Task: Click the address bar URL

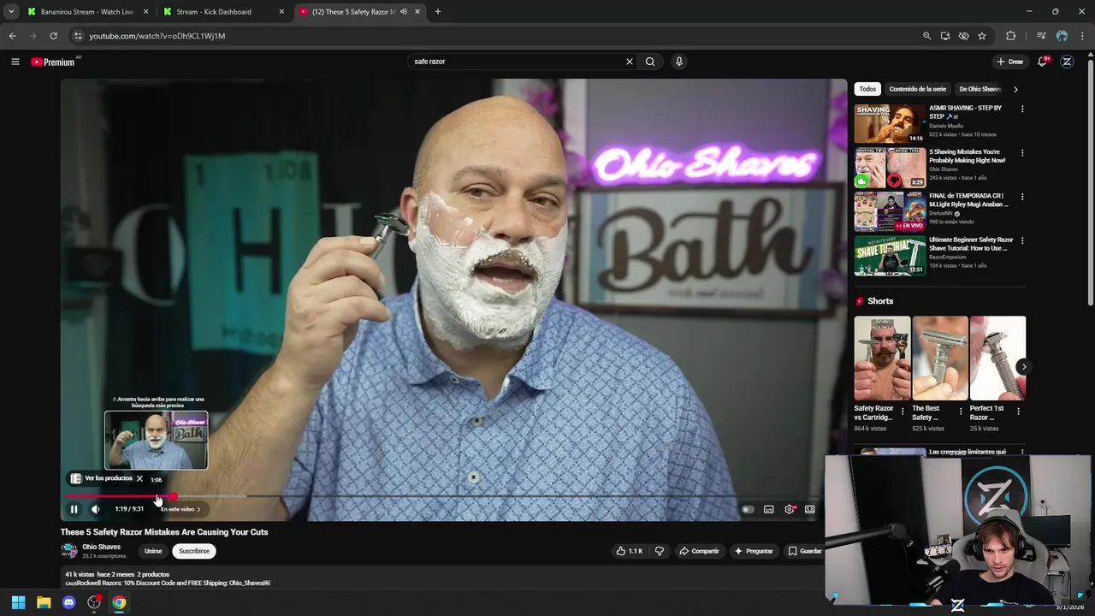Action: 157,36
